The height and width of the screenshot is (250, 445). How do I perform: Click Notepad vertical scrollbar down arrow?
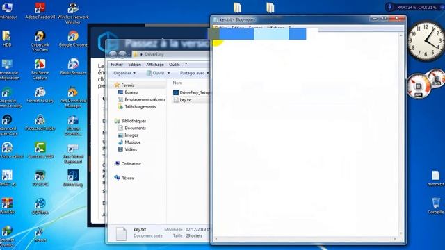[401, 233]
